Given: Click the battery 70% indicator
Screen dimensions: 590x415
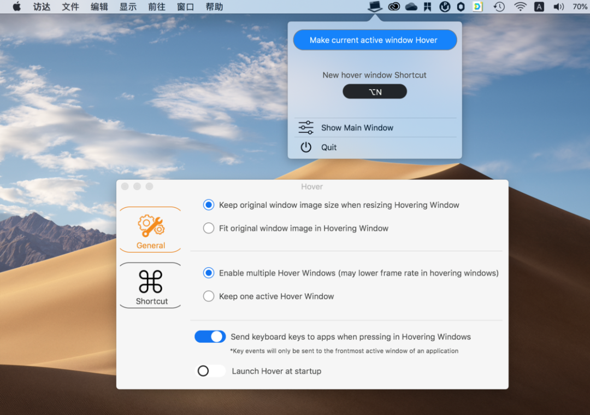Looking at the screenshot, I should tap(581, 7).
